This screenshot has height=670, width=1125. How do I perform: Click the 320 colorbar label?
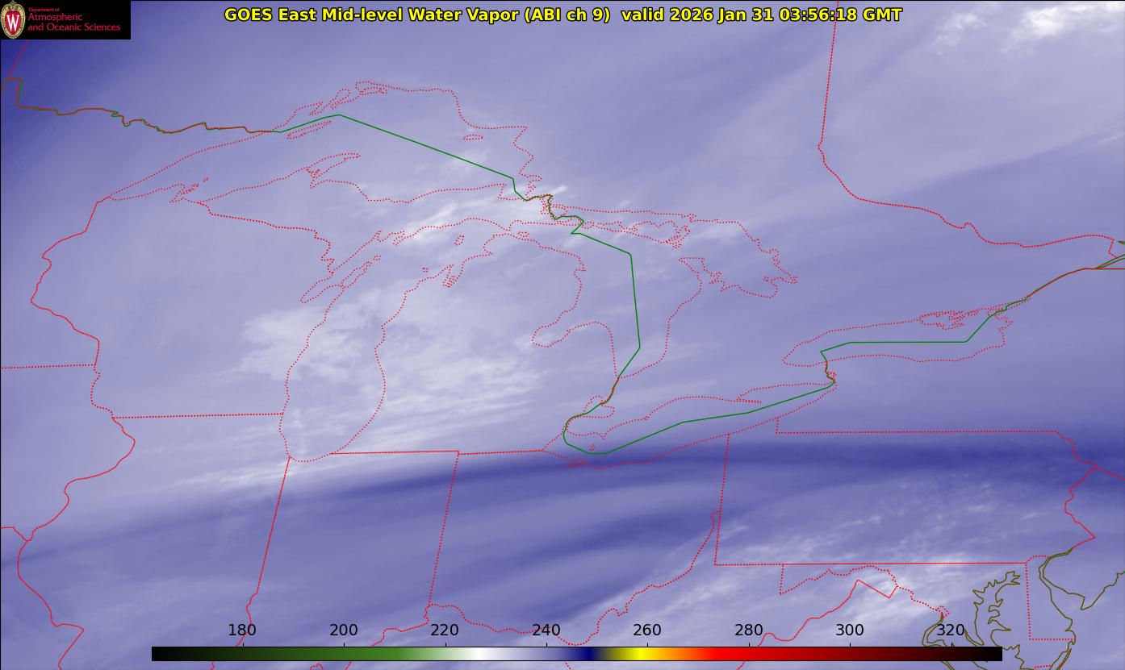[x=951, y=630]
